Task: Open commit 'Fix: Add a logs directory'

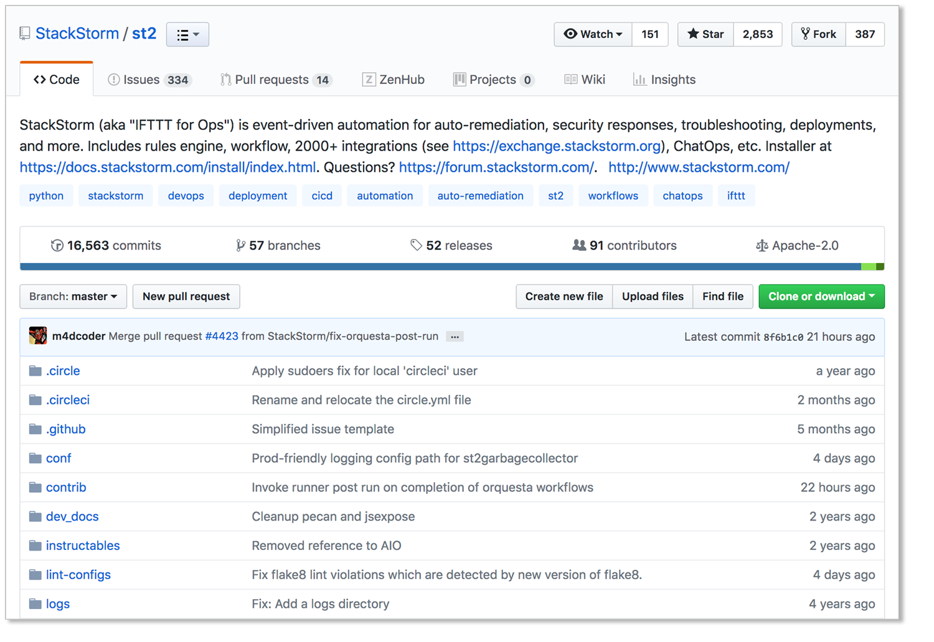Action: pos(320,604)
